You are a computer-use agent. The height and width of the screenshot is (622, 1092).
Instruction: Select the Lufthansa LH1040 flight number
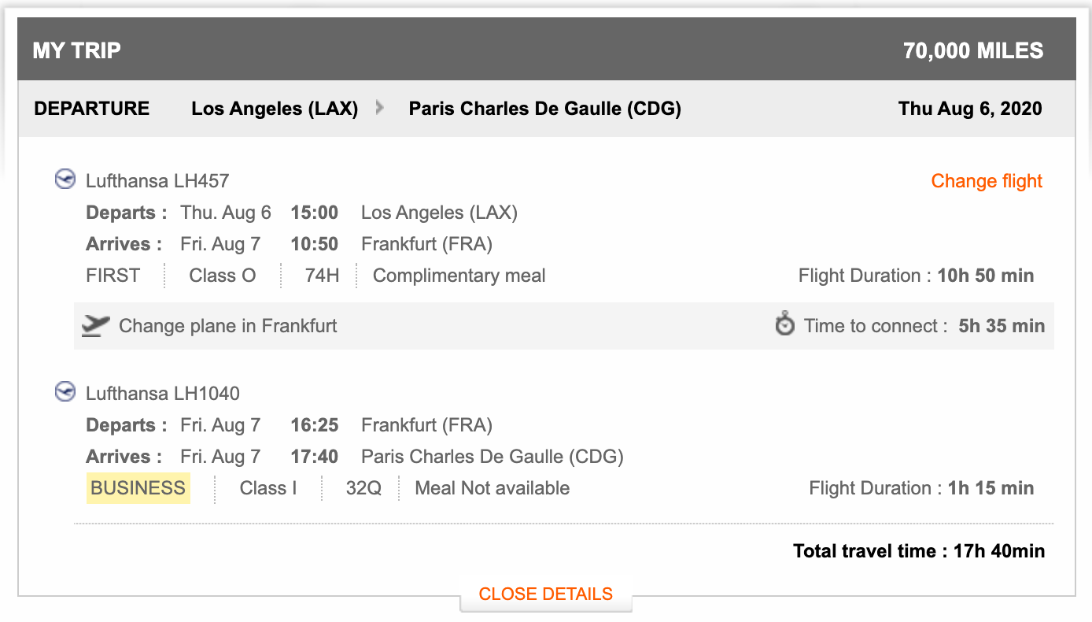(163, 394)
